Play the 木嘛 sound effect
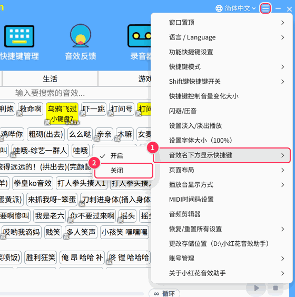 coord(125,134)
